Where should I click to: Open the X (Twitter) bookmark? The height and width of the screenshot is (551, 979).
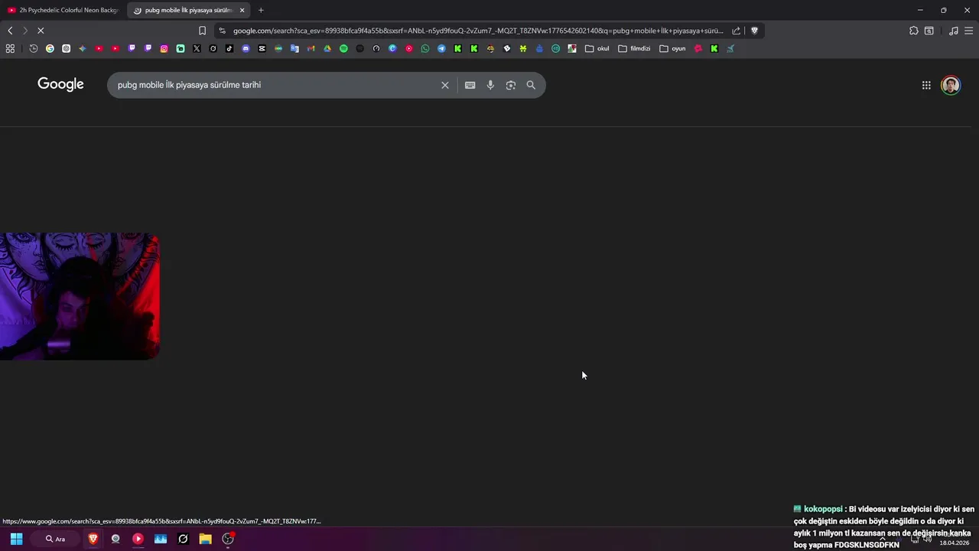coord(197,48)
